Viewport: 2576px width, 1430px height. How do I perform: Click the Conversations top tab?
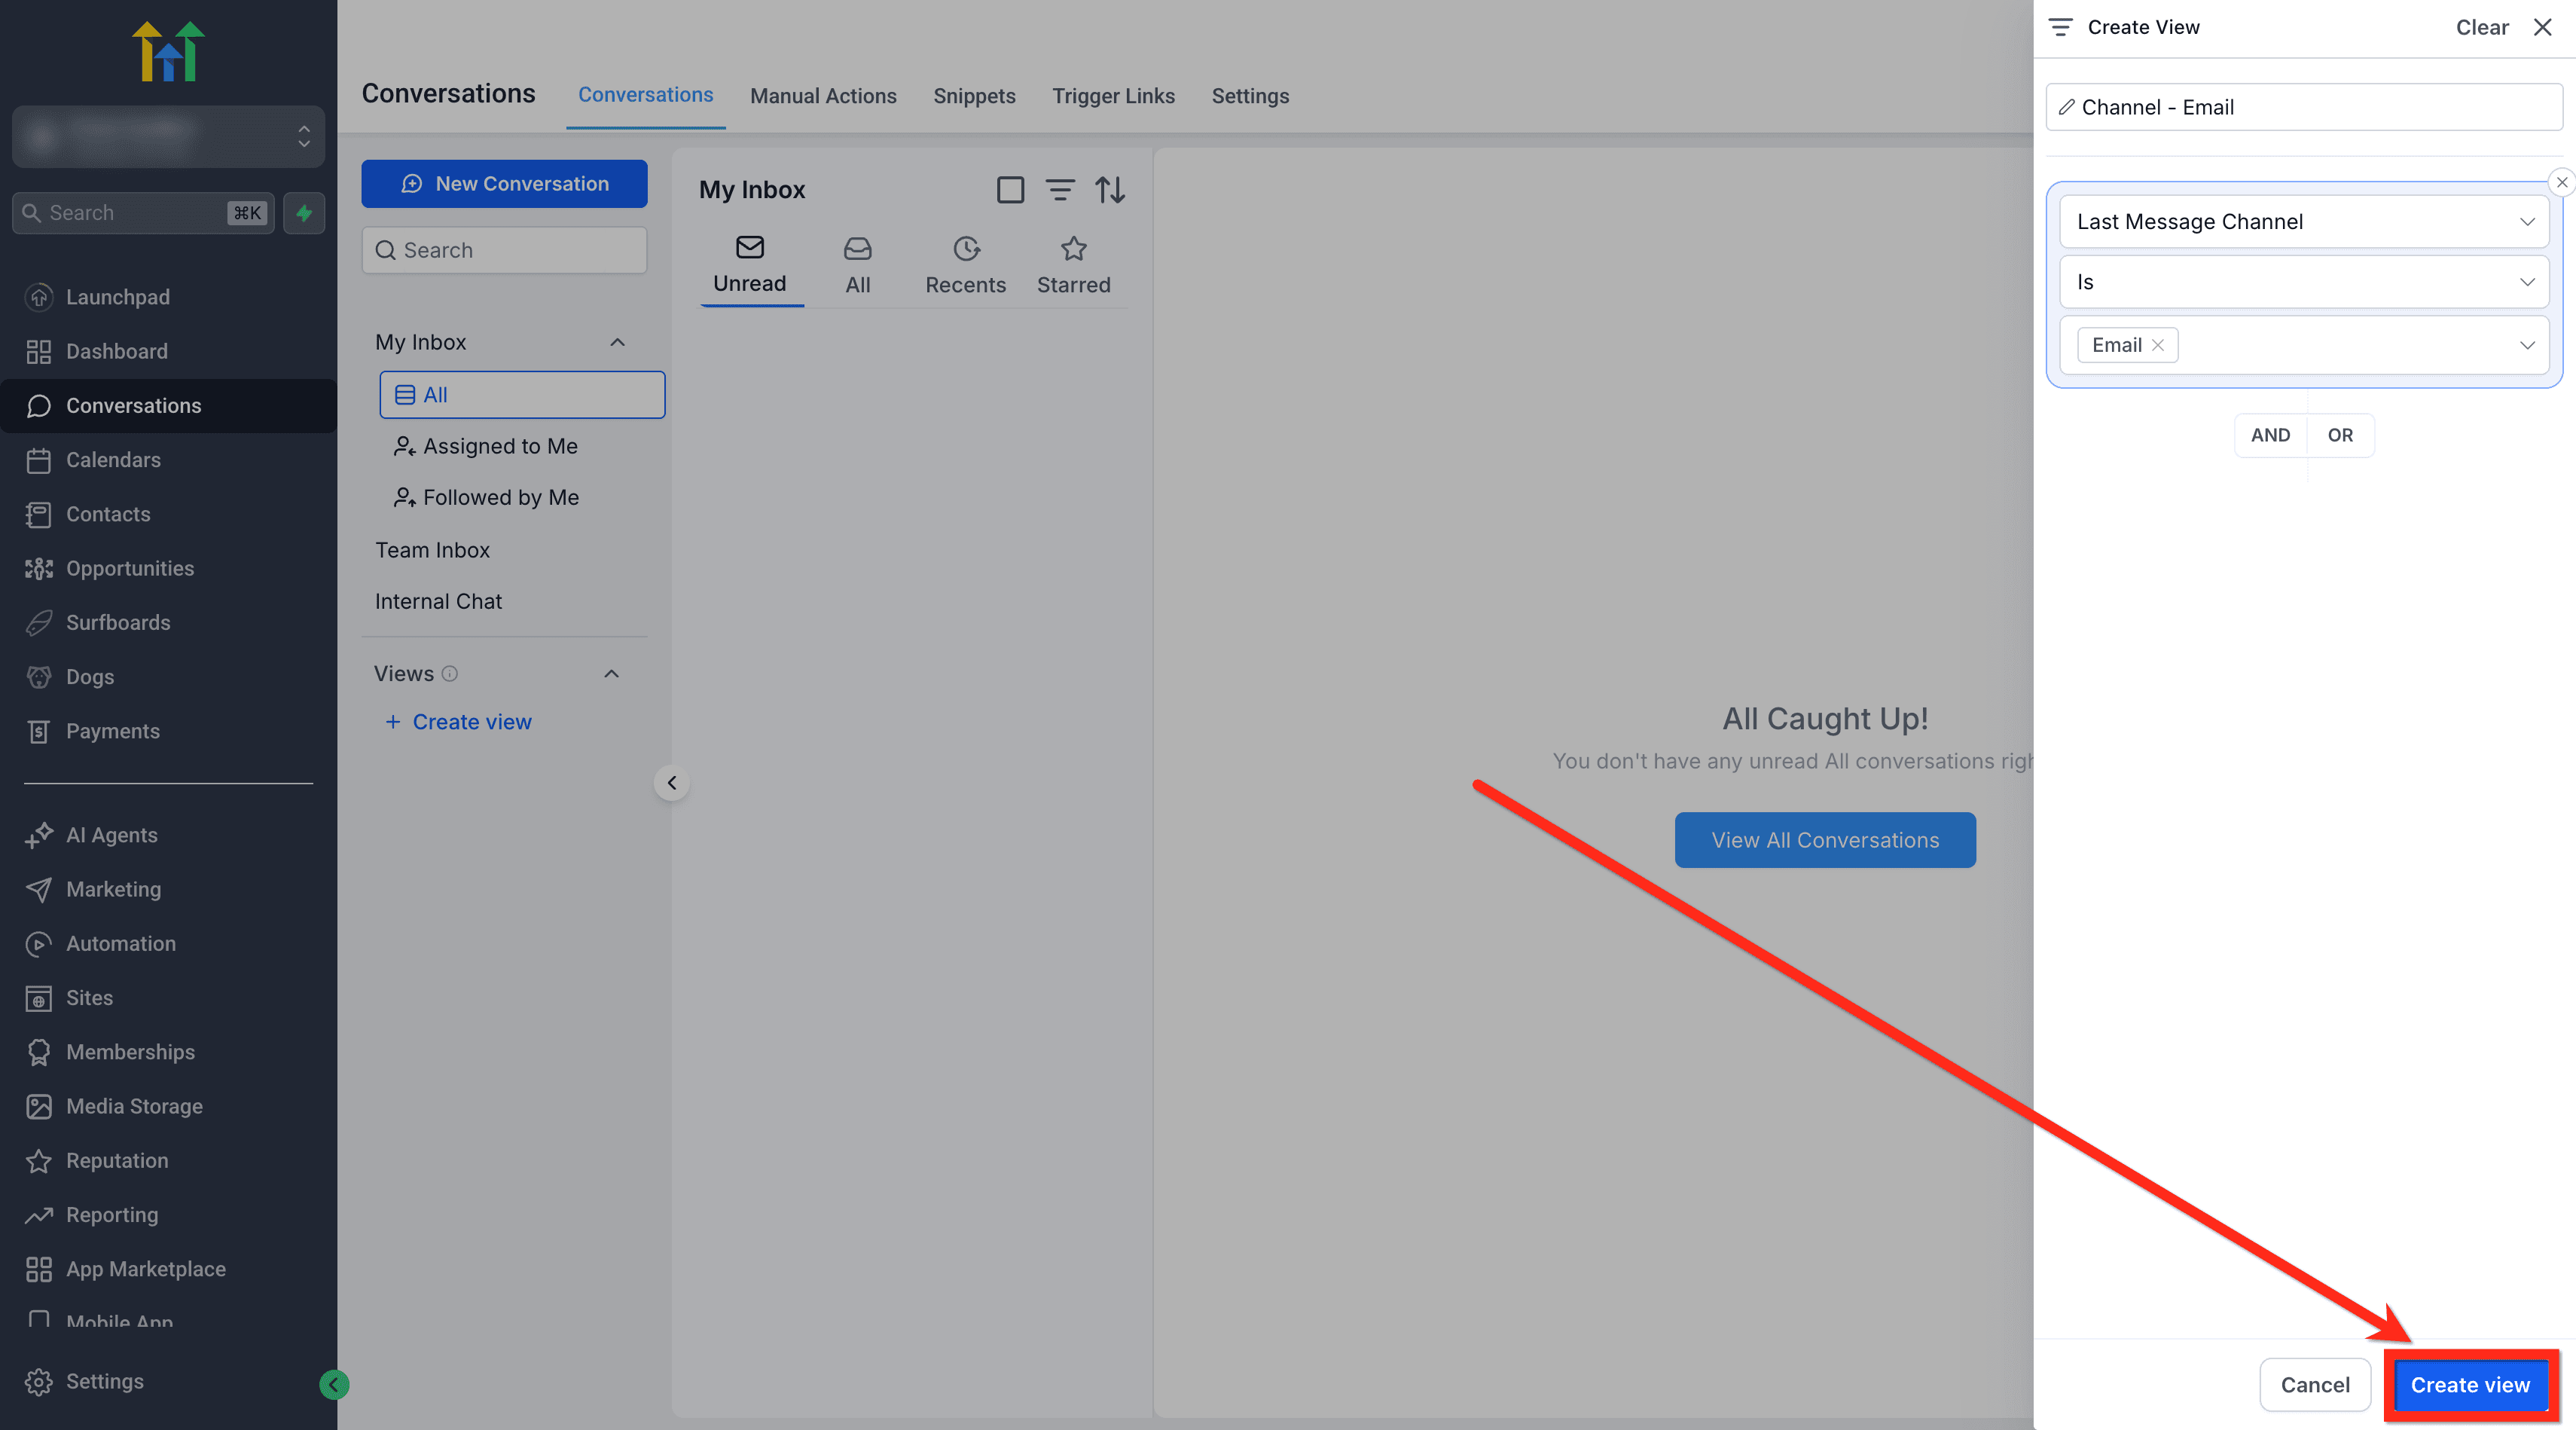click(x=645, y=95)
